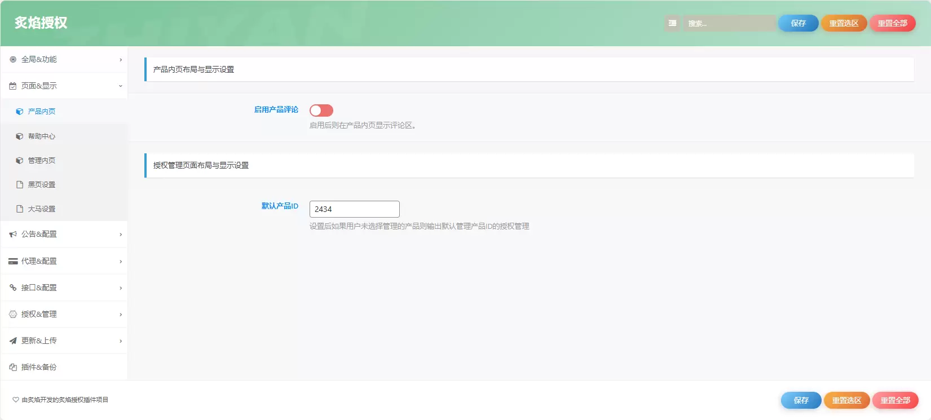Click the 默认产品ID input field
This screenshot has width=931, height=420.
click(355, 209)
